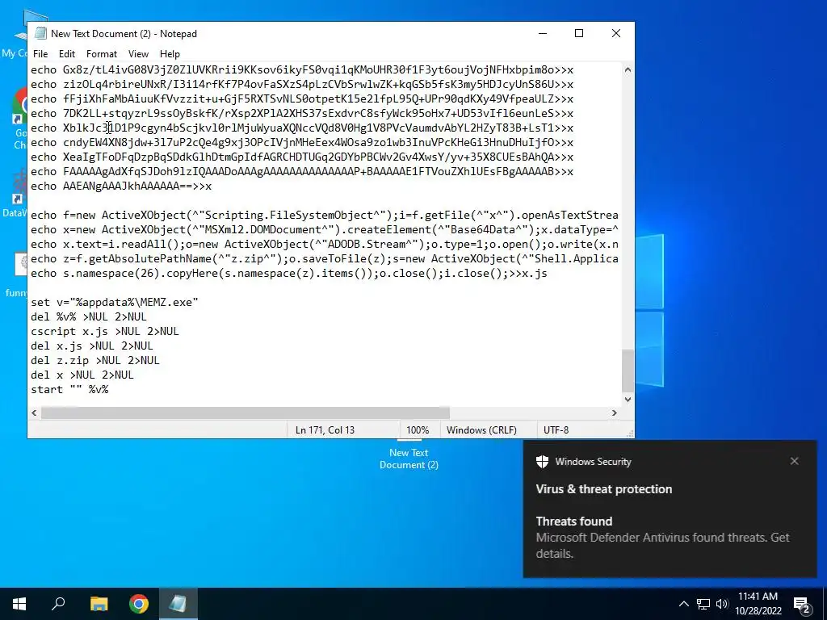This screenshot has width=827, height=620.
Task: Click the line 'del %v% >NUL 2>NUL'
Action: click(89, 316)
